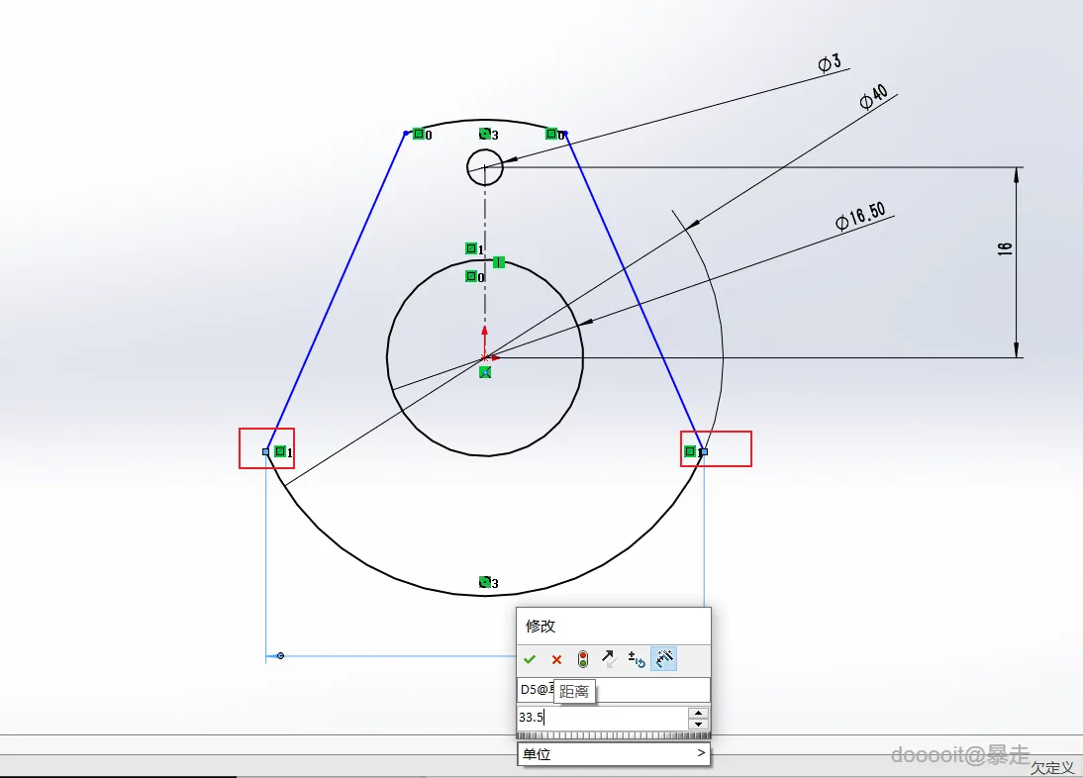This screenshot has height=778, width=1083.
Task: Click the tangent relation icon at right endpoint
Action: (x=690, y=451)
